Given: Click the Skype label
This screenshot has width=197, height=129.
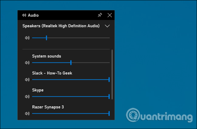Looking at the screenshot, I should click(x=38, y=90).
